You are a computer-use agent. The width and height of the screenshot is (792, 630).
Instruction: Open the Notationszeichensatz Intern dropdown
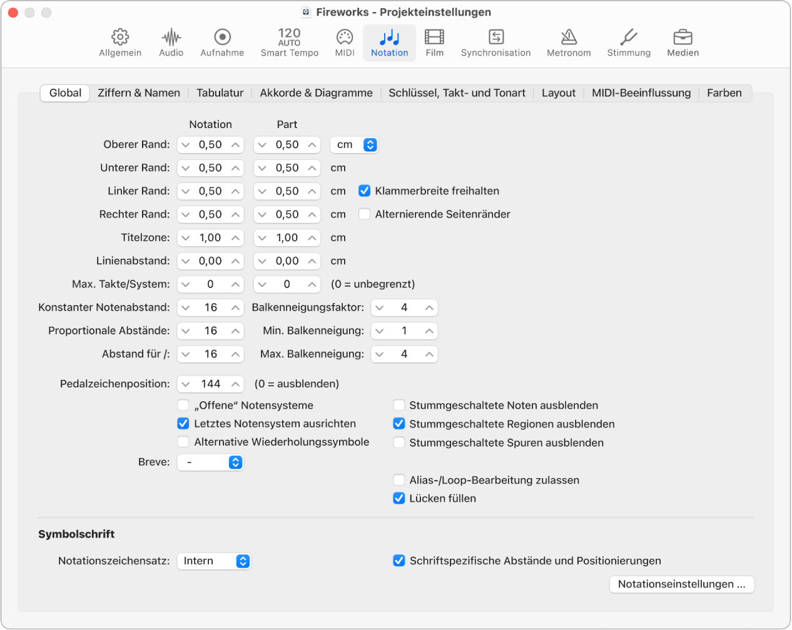[x=214, y=561]
